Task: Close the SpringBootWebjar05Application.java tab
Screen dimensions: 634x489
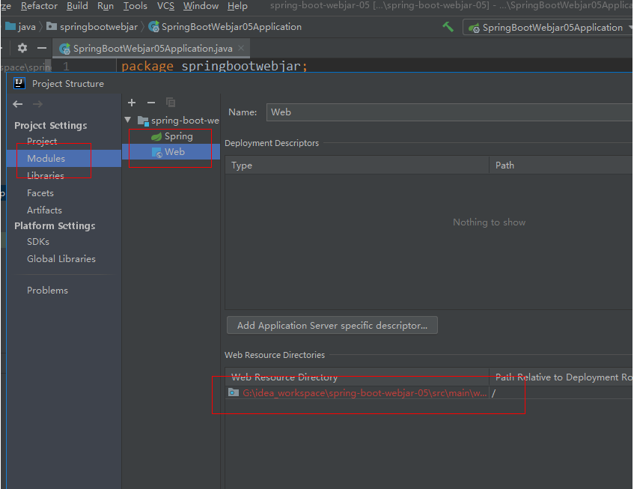Action: [x=241, y=48]
